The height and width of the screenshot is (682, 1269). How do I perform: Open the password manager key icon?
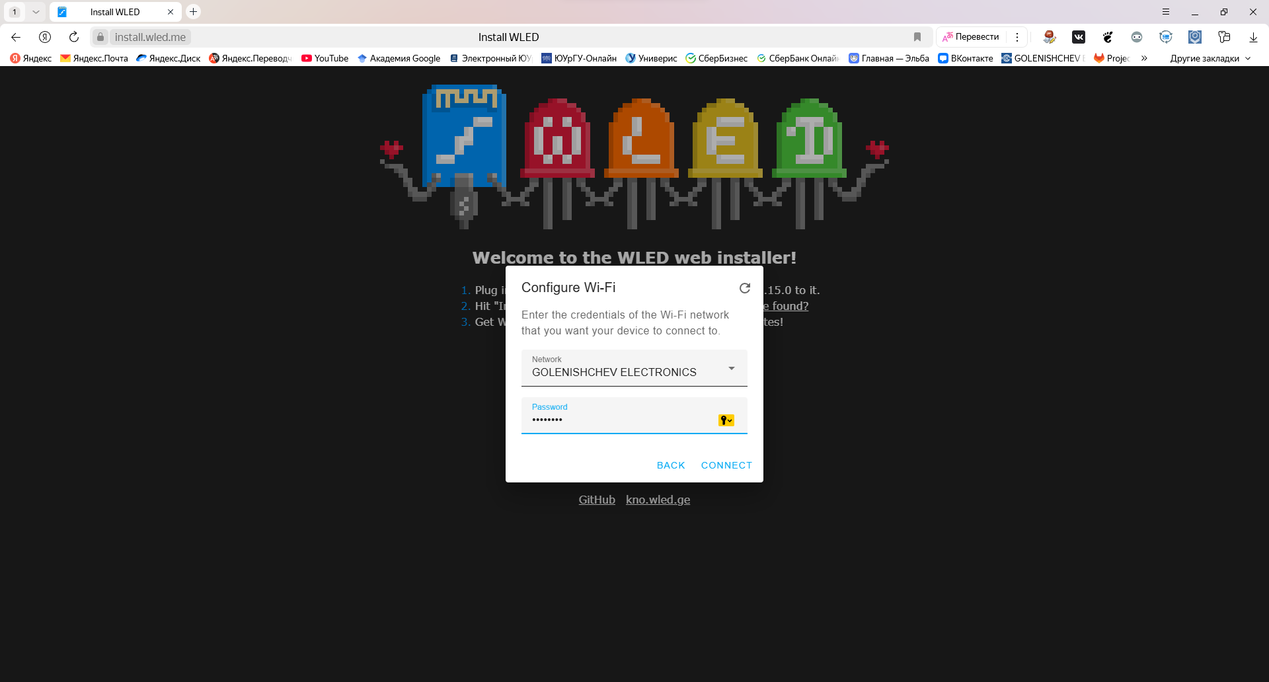coord(726,420)
